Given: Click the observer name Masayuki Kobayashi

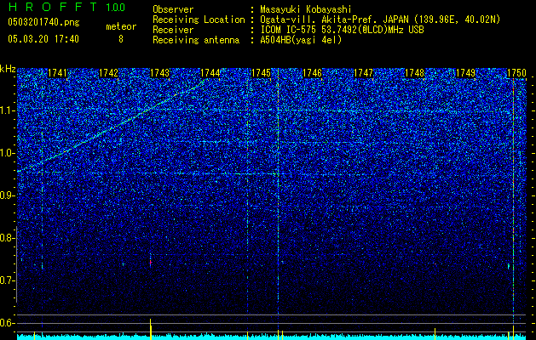Looking at the screenshot, I should pyautogui.click(x=306, y=9).
